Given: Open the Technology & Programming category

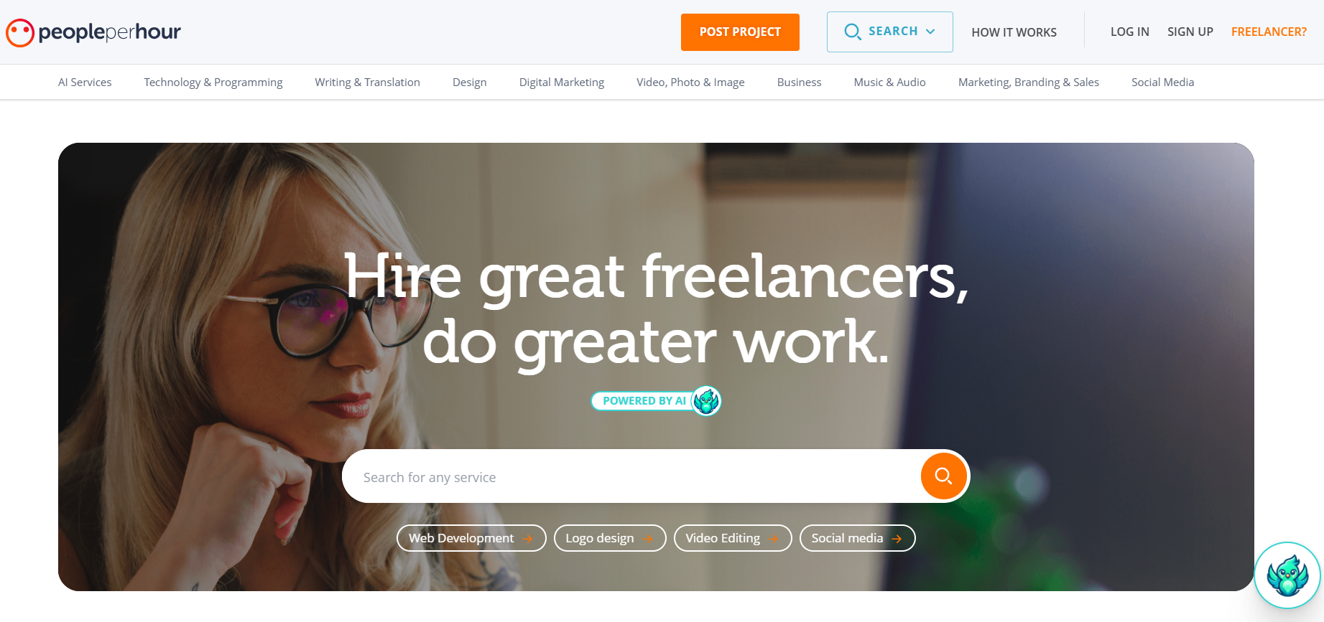Looking at the screenshot, I should [x=213, y=83].
